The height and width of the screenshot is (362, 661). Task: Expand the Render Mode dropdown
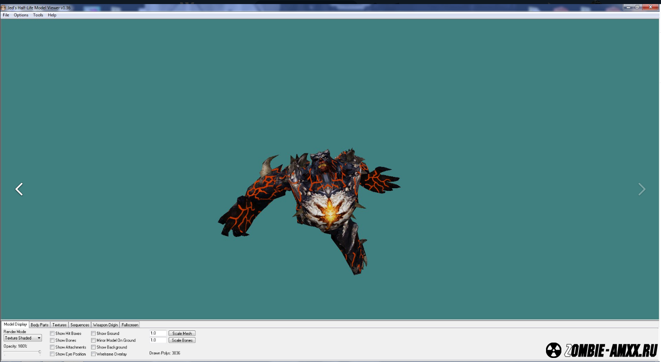[x=23, y=338]
